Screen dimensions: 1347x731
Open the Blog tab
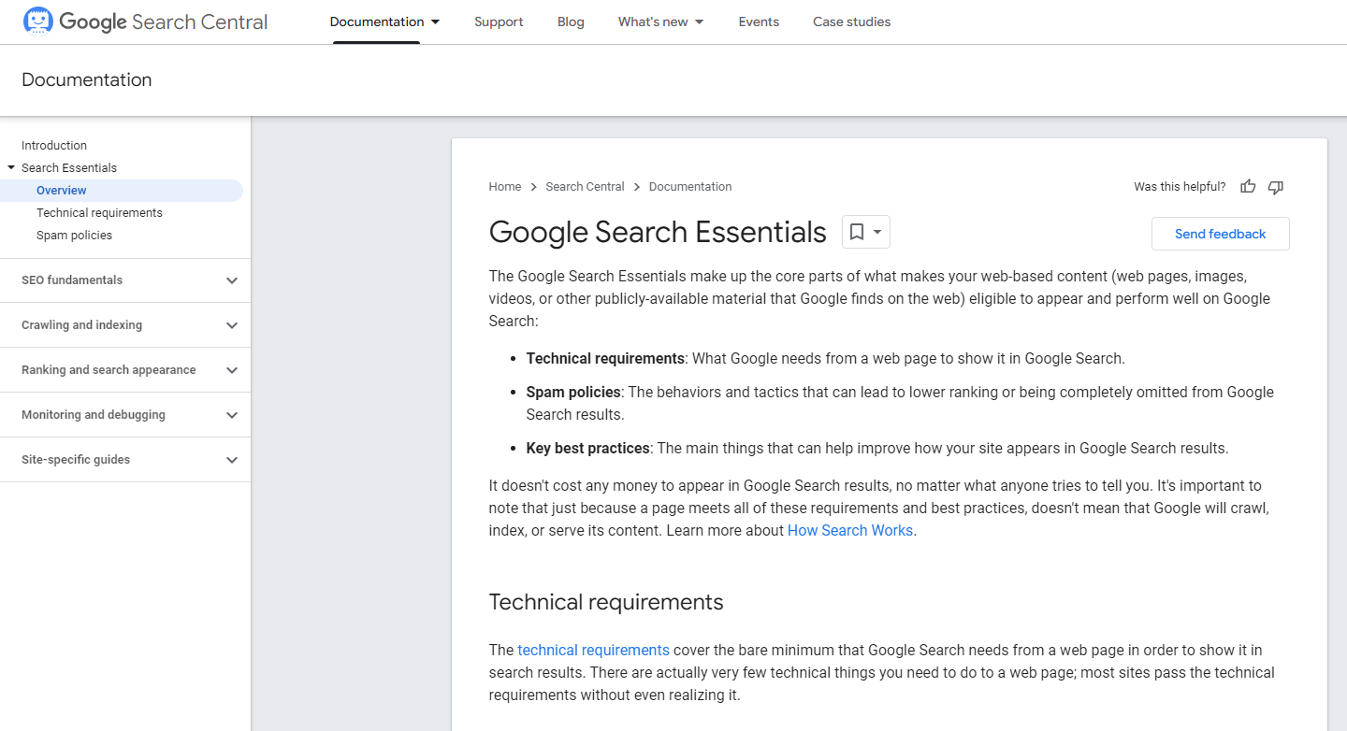coord(571,21)
